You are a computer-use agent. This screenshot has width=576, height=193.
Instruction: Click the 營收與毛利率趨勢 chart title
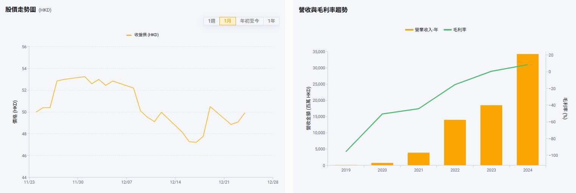pyautogui.click(x=323, y=10)
